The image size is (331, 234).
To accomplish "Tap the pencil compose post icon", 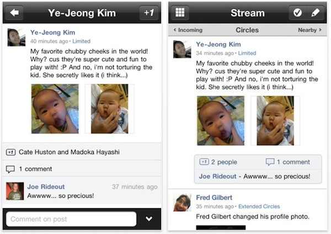I will 315,12.
